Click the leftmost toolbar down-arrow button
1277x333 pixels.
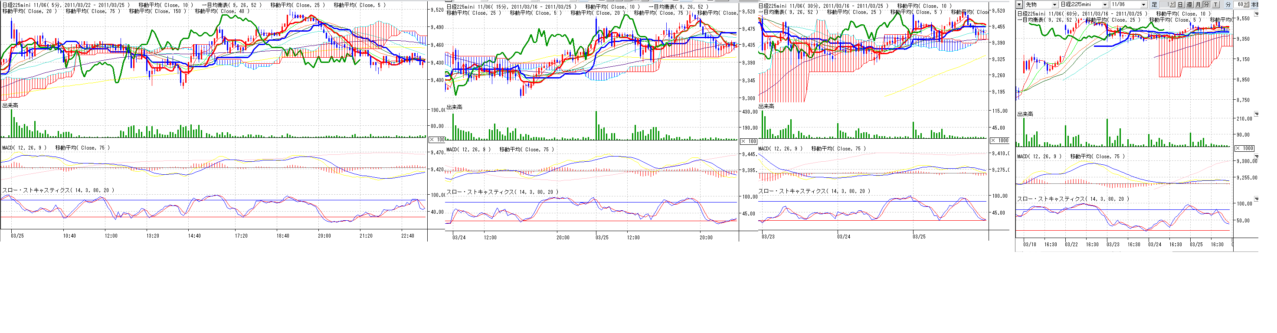(x=1019, y=4)
